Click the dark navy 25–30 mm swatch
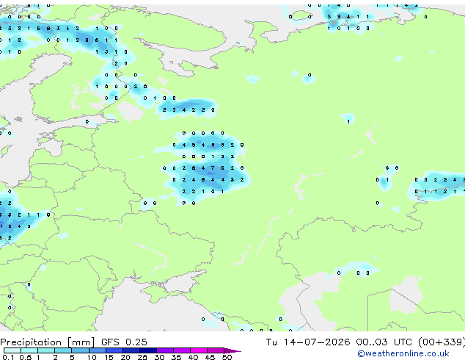The height and width of the screenshot is (360, 465). (147, 350)
